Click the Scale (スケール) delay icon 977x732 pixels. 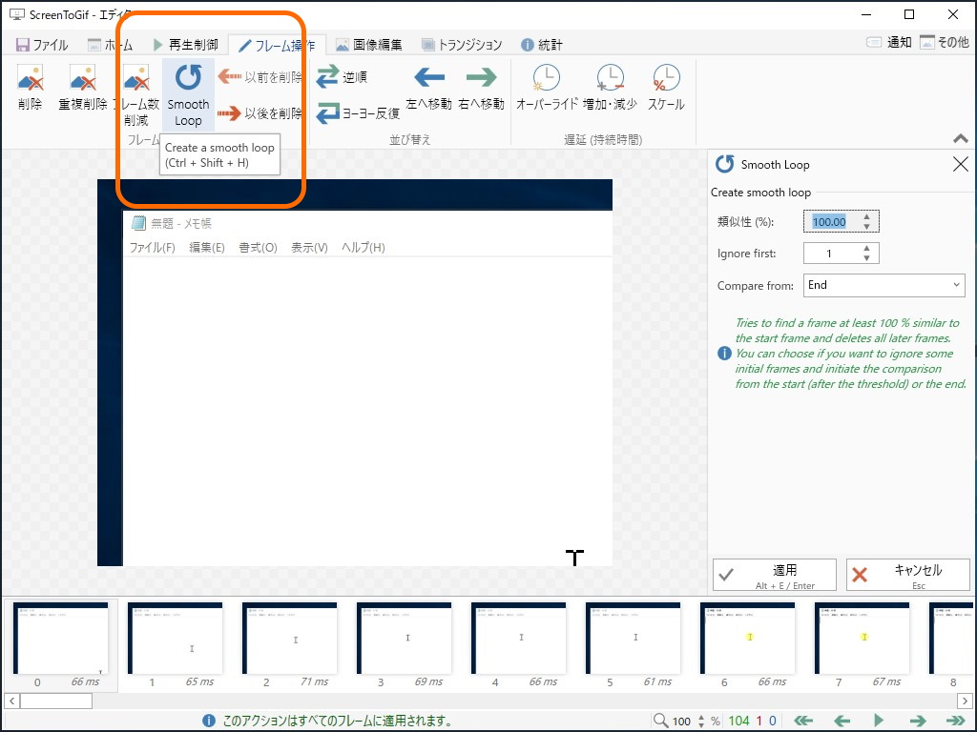666,78
